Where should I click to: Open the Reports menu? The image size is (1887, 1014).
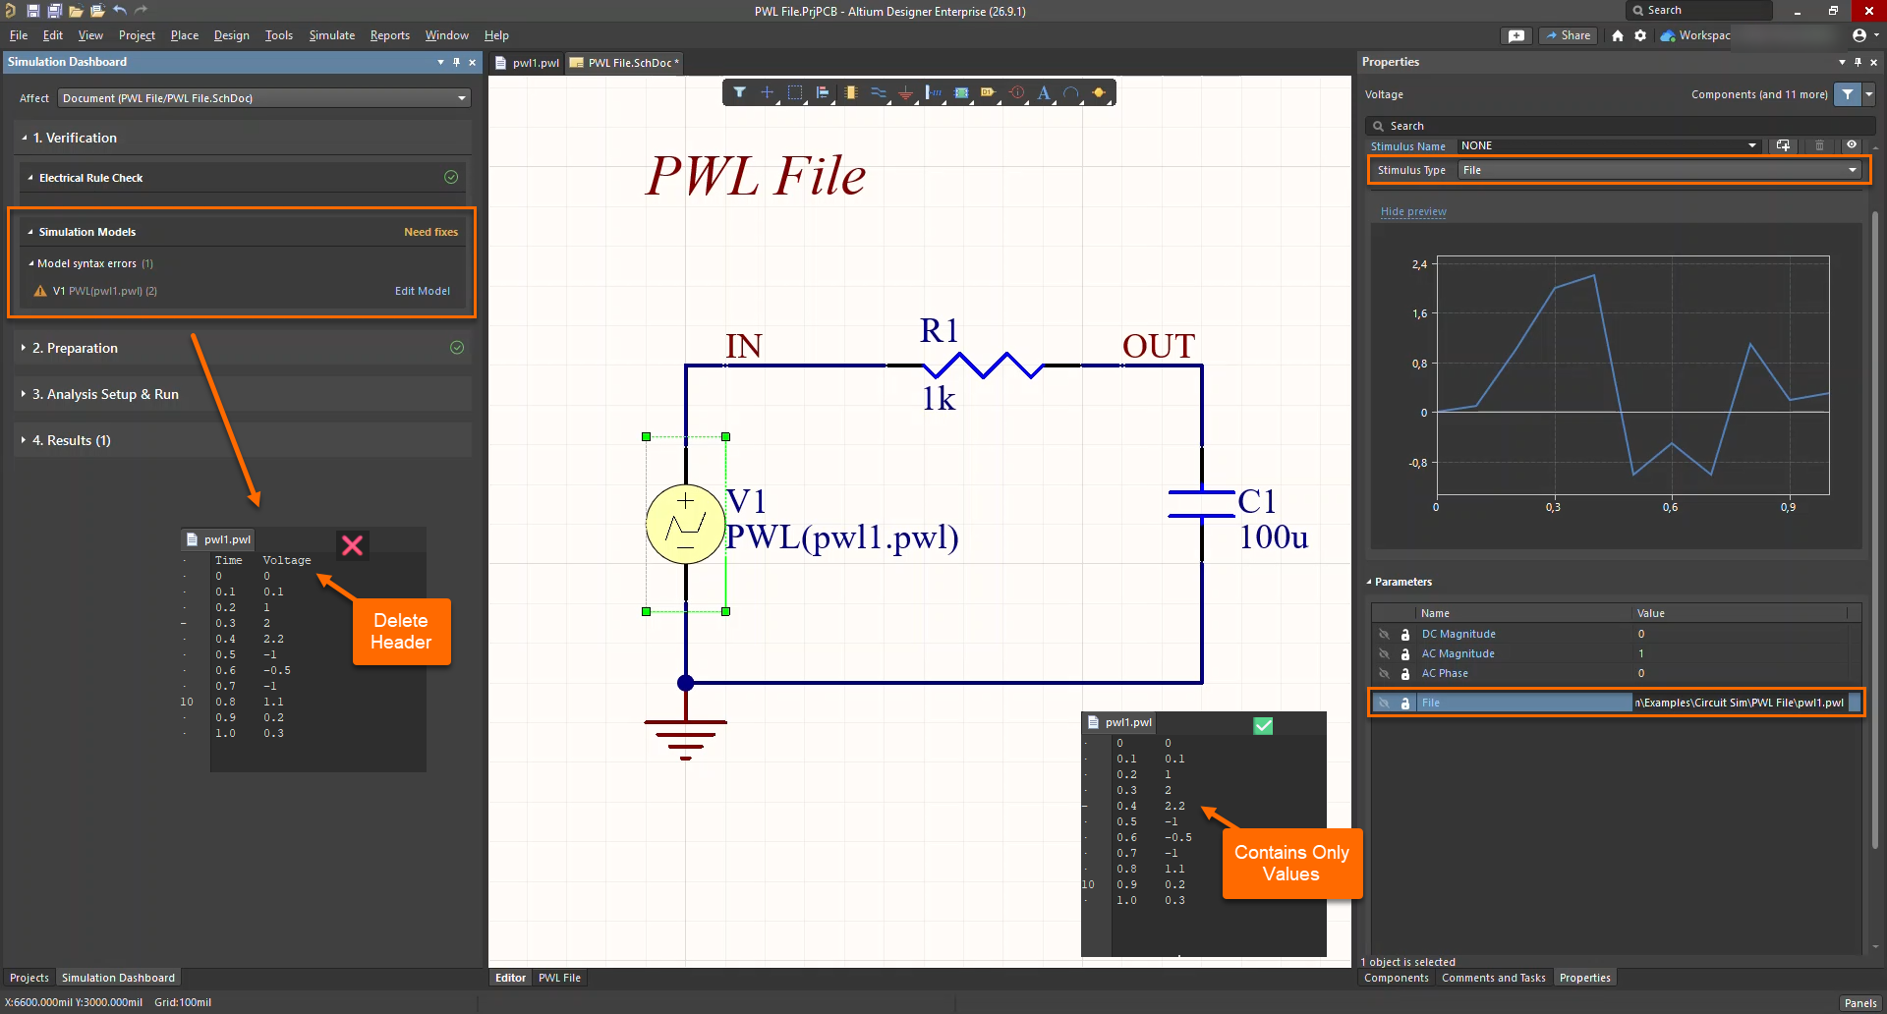click(x=389, y=35)
